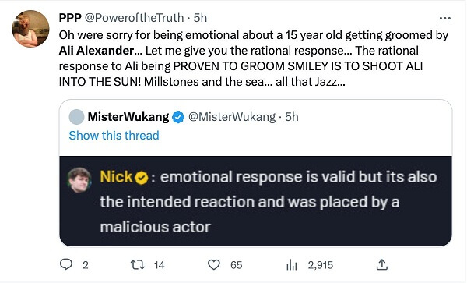The height and width of the screenshot is (283, 467).
Task: Click MisterWukang's blue verified badge
Action: (178, 117)
